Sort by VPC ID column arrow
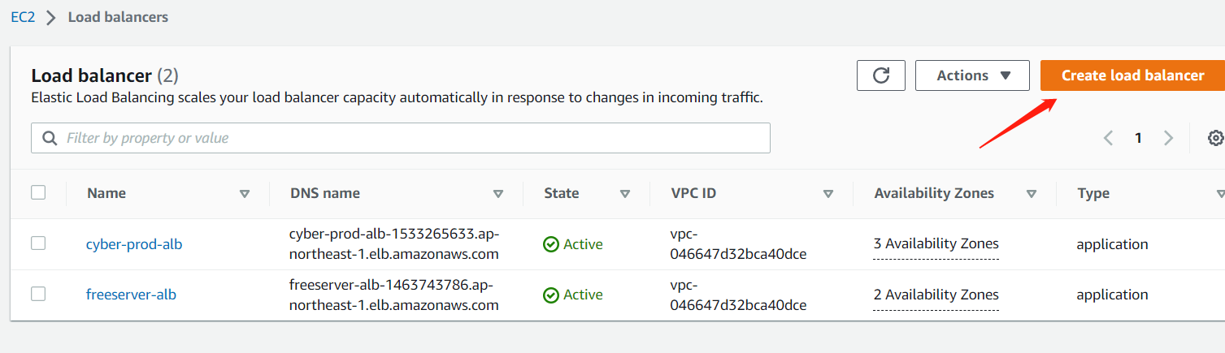Image resolution: width=1225 pixels, height=353 pixels. (x=828, y=194)
